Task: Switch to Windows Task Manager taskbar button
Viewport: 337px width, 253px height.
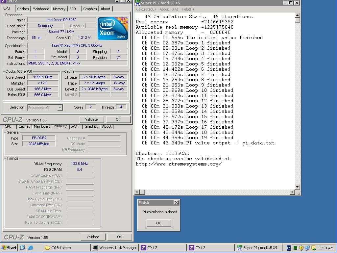Action: 115,248
